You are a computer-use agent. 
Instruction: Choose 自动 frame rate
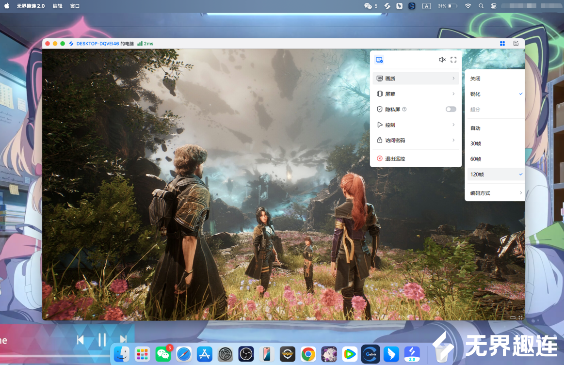[x=495, y=128]
